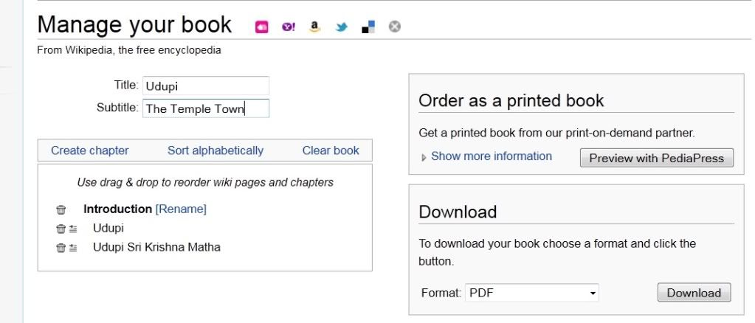
Task: Click inside the Subtitle text field
Action: coord(205,108)
